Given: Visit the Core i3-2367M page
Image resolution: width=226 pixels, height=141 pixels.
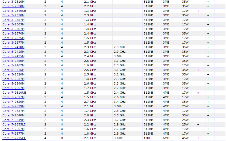Looking at the screenshot, I should 13,29.
